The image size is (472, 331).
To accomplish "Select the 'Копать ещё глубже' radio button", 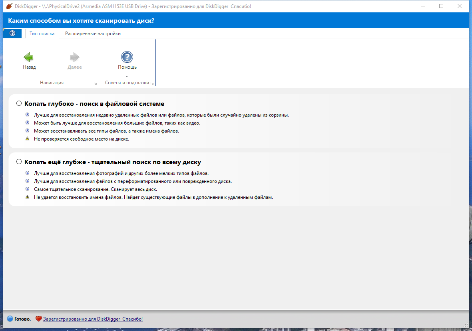I will (19, 162).
